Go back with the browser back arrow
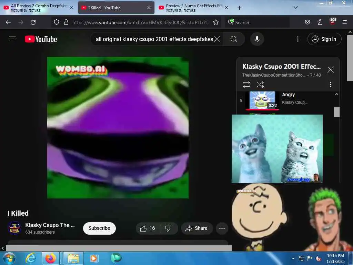This screenshot has width=353, height=265. coord(8,22)
